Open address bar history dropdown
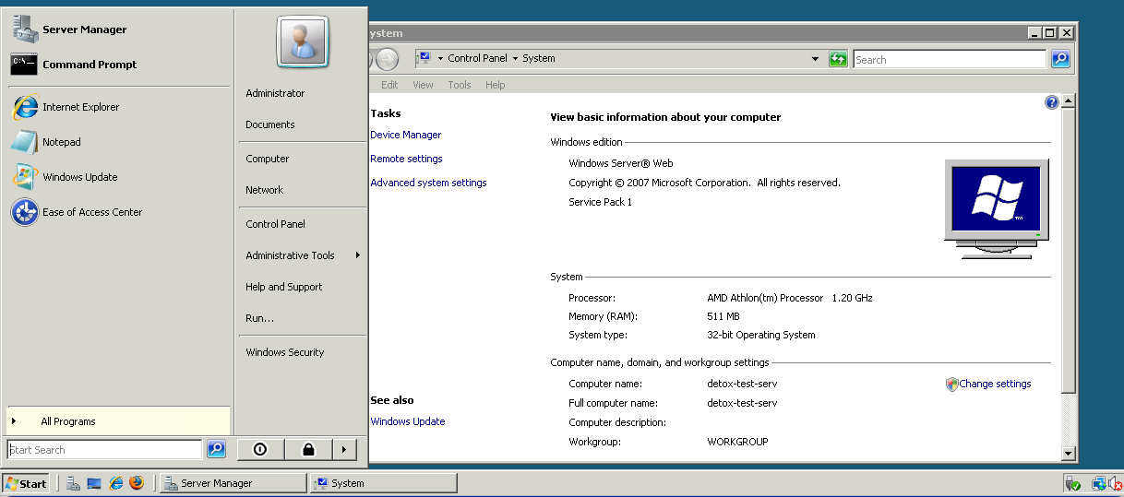1124x497 pixels. pos(815,59)
